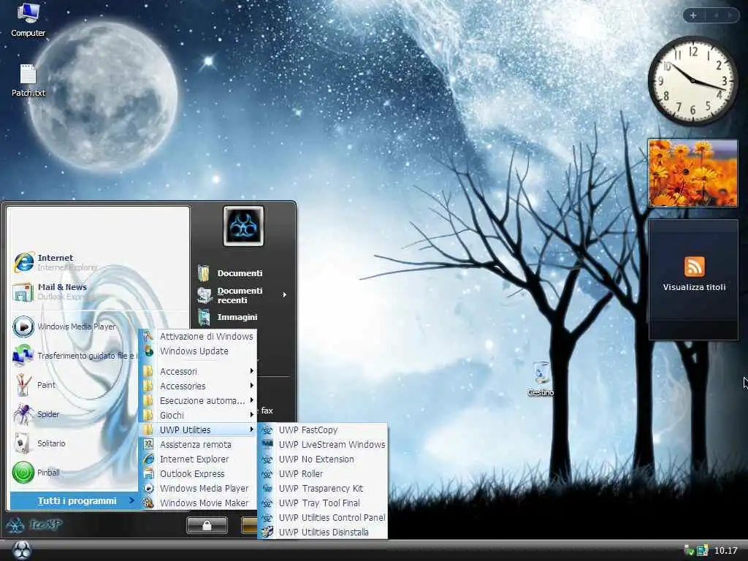Launch UWP Roller
The width and height of the screenshot is (748, 561).
pyautogui.click(x=323, y=473)
